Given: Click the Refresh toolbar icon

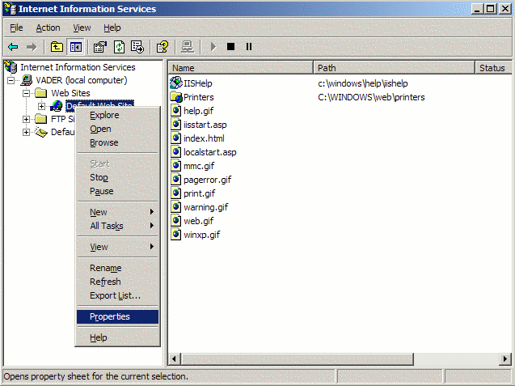Looking at the screenshot, I should 119,47.
